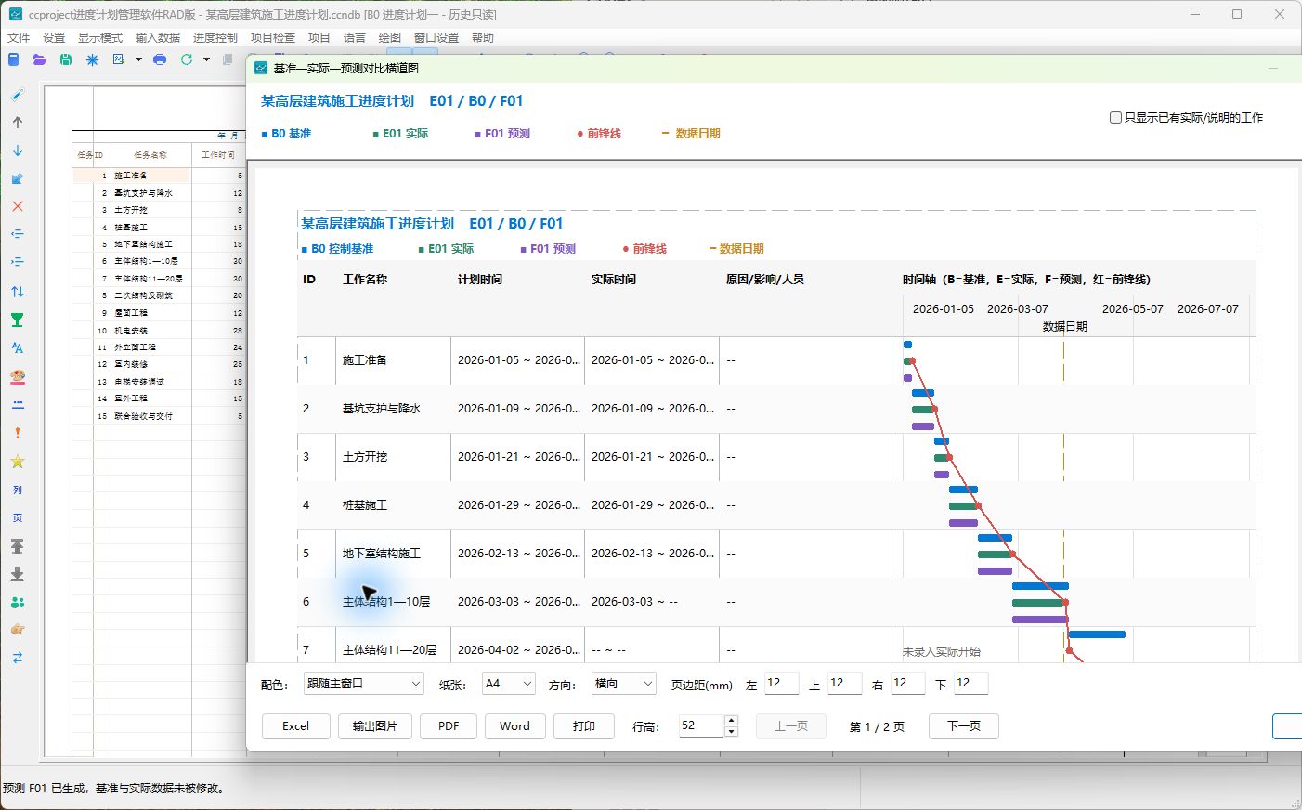Click the 上 margin input field

pyautogui.click(x=845, y=684)
